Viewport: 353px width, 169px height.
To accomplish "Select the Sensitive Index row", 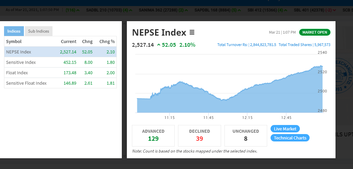I will (60, 62).
